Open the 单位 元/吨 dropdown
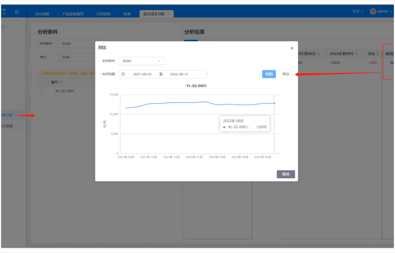 click(x=77, y=57)
